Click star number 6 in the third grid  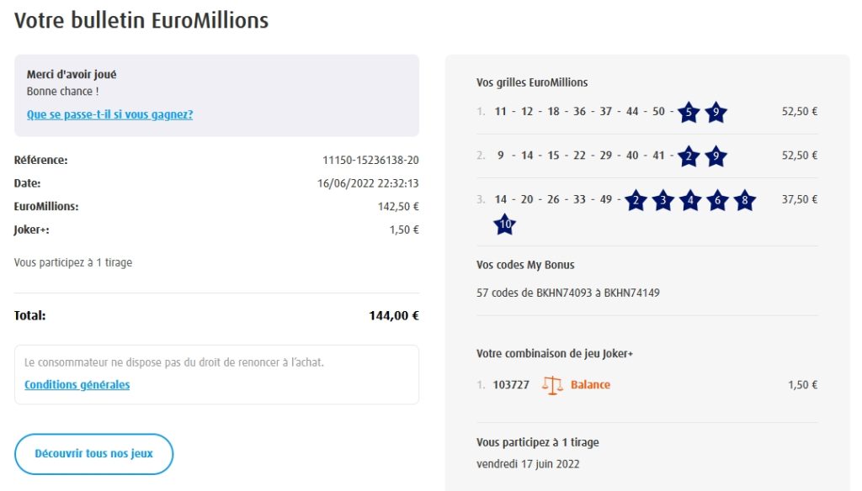[x=716, y=200]
